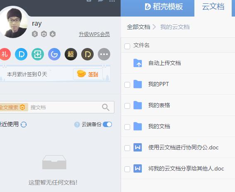Toggle the 云端备份 cloud backup switch
The height and width of the screenshot is (192, 235).
pos(107,125)
